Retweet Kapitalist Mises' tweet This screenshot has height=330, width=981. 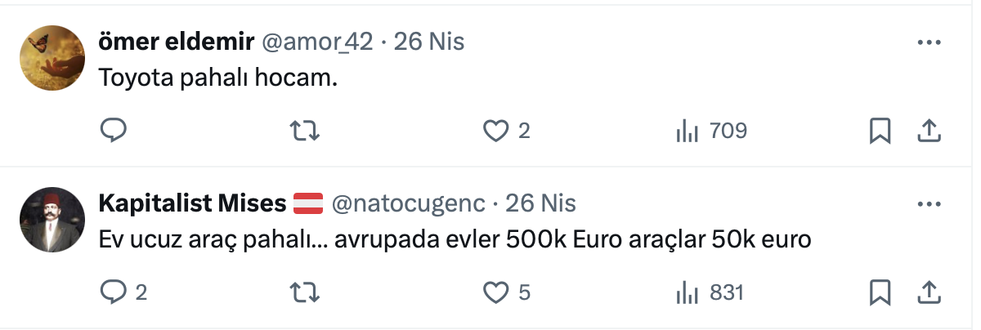pyautogui.click(x=305, y=292)
